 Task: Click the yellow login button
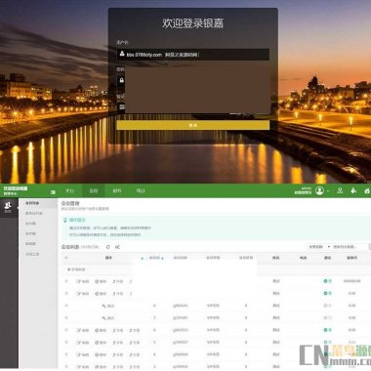tap(193, 125)
